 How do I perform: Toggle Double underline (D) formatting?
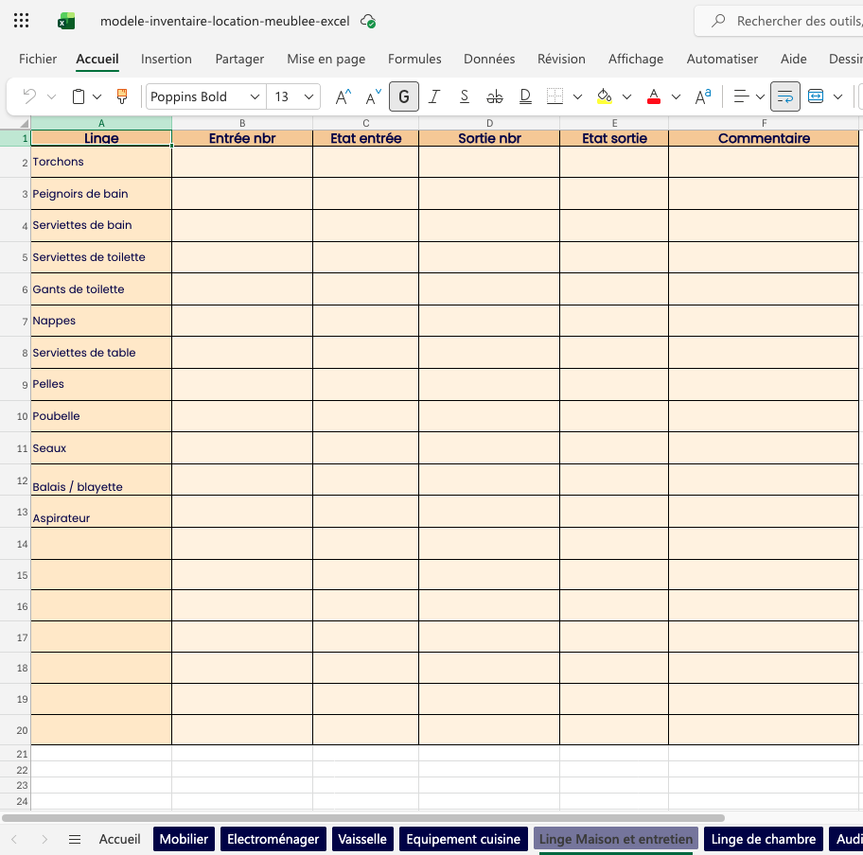(x=525, y=96)
